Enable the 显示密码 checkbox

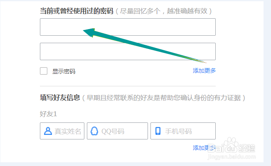tap(44, 71)
